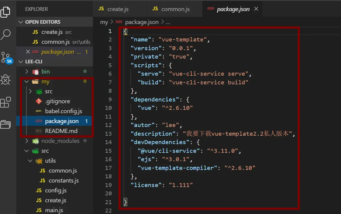Open constants.js under utils folder
This screenshot has height=214, width=341.
point(63,180)
